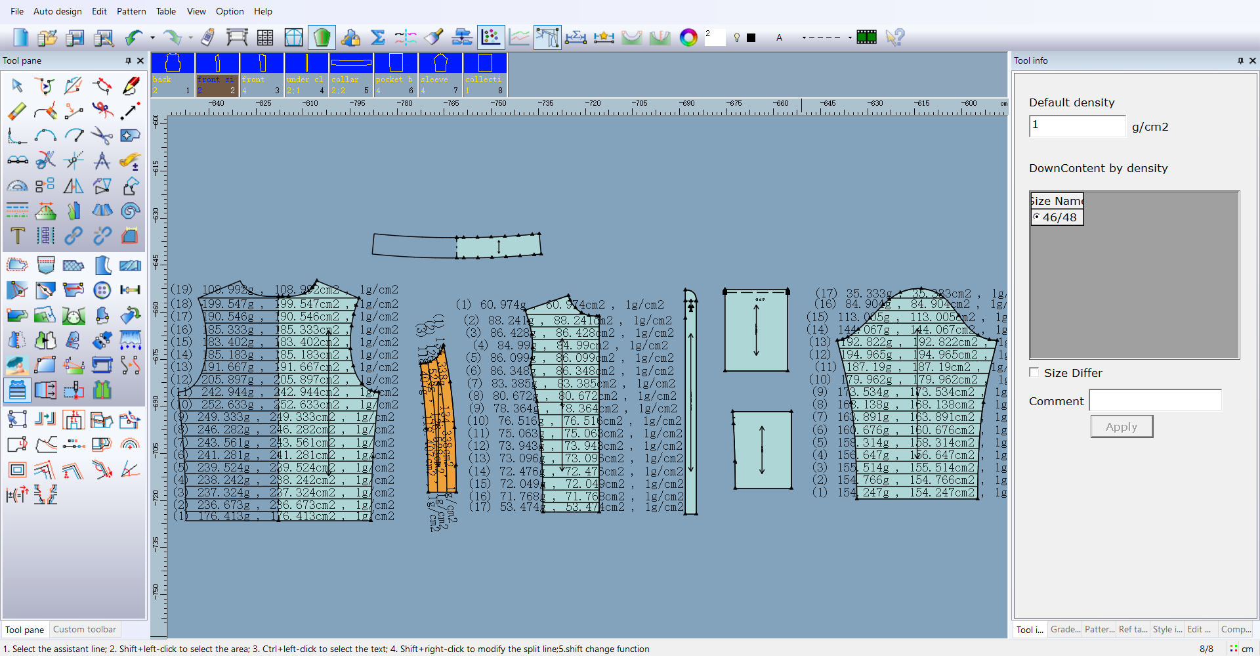This screenshot has width=1260, height=656.
Task: Open the Table menu
Action: pos(166,11)
